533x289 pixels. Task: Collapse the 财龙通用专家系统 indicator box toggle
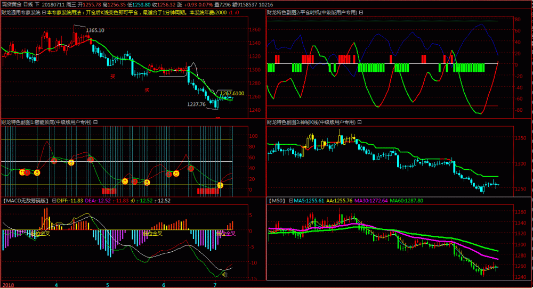44,13
